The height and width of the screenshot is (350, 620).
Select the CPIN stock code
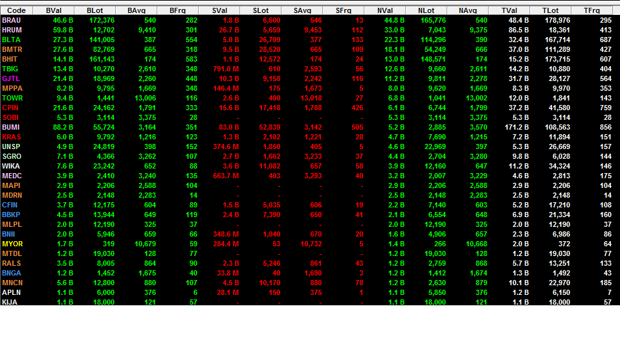[10, 108]
